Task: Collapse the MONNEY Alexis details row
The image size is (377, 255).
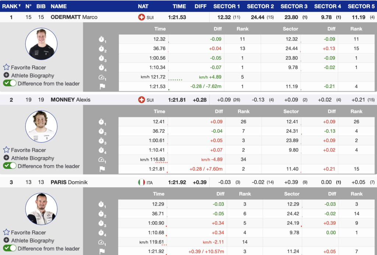Action: click(70, 100)
